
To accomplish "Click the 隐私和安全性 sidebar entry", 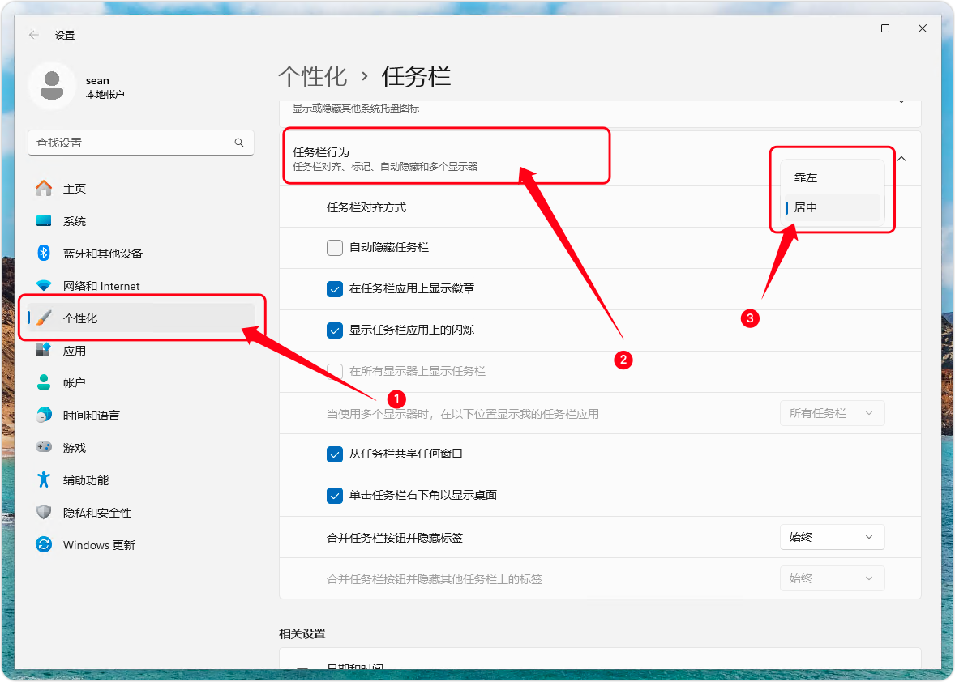I will point(141,512).
